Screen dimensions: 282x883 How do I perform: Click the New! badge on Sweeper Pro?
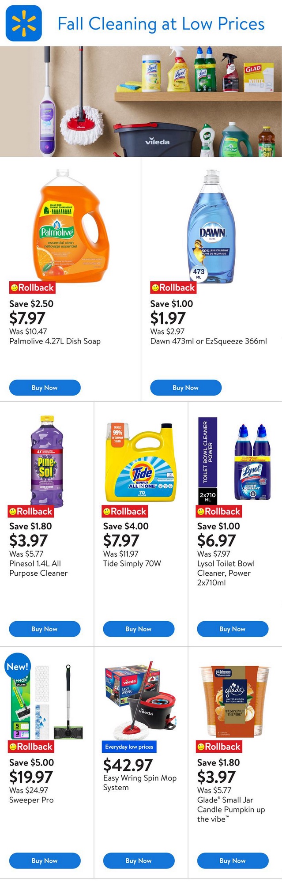click(x=18, y=667)
